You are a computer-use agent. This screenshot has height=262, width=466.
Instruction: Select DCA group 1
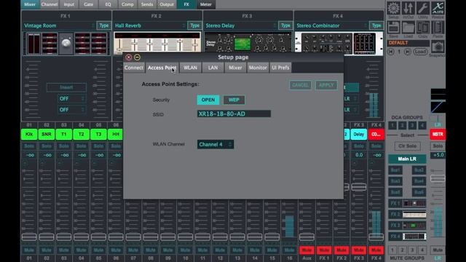392,125
